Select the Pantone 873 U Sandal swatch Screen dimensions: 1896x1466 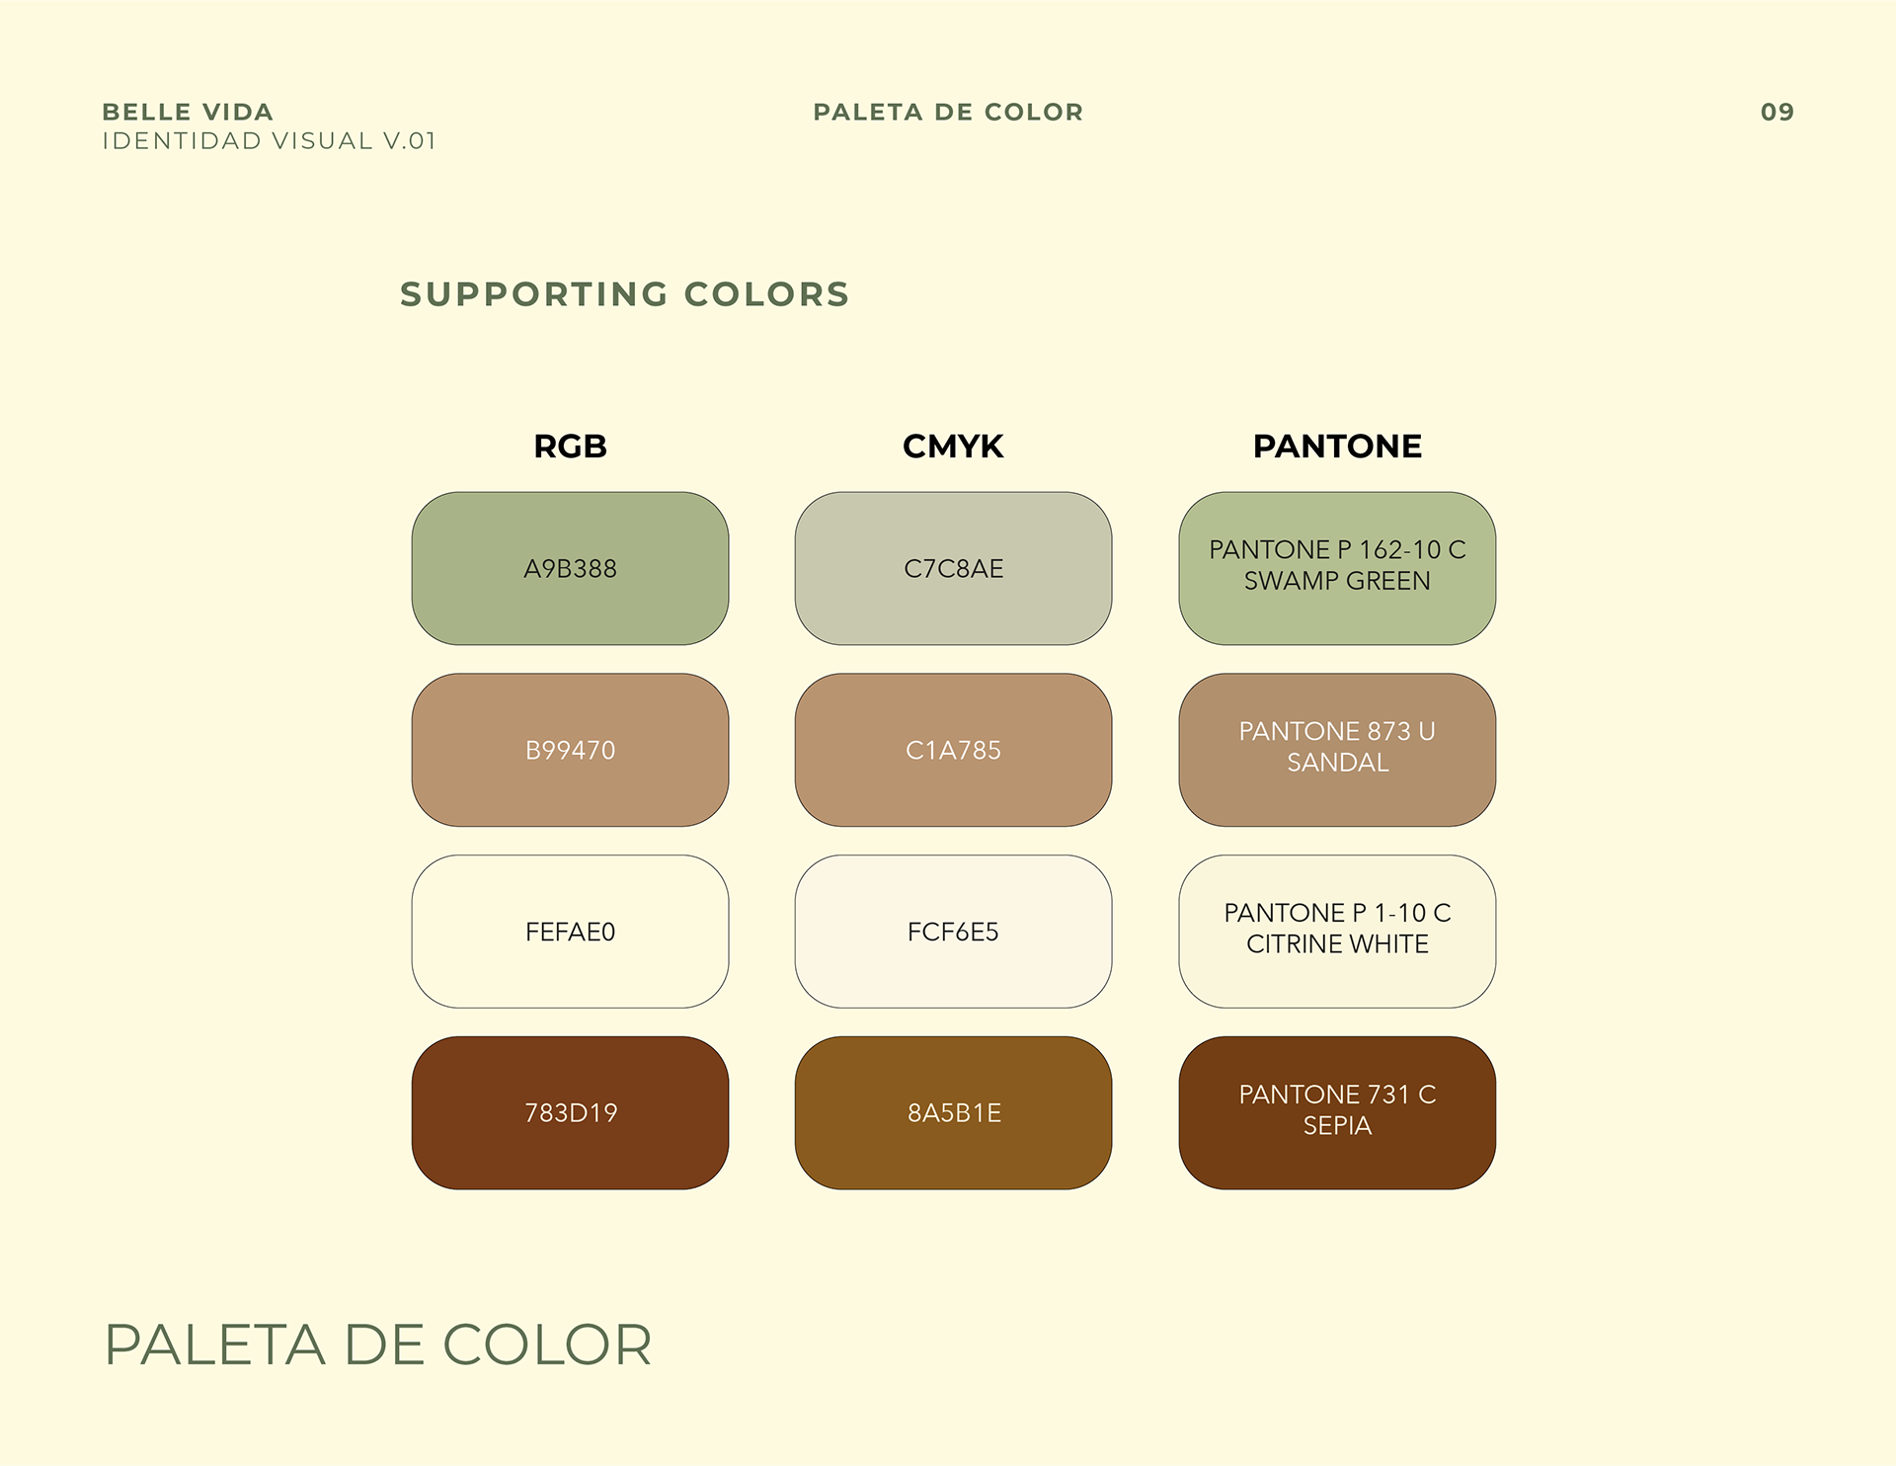[1337, 750]
